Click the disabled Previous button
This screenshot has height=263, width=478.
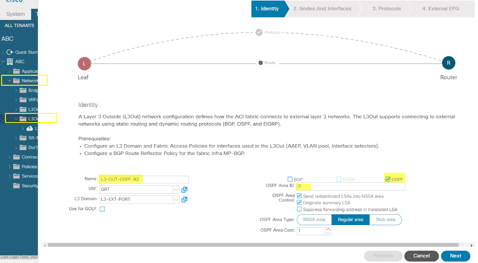coord(383,256)
